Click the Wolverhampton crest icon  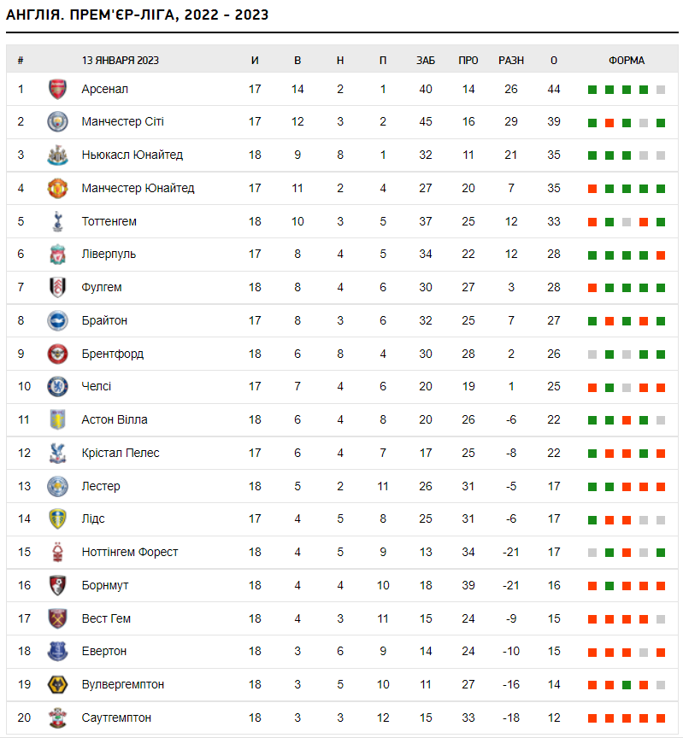[x=57, y=684]
